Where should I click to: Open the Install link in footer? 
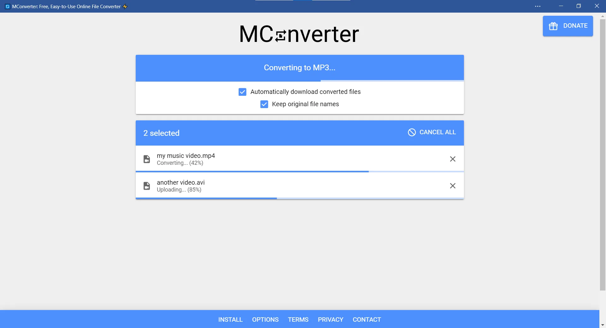coord(230,319)
